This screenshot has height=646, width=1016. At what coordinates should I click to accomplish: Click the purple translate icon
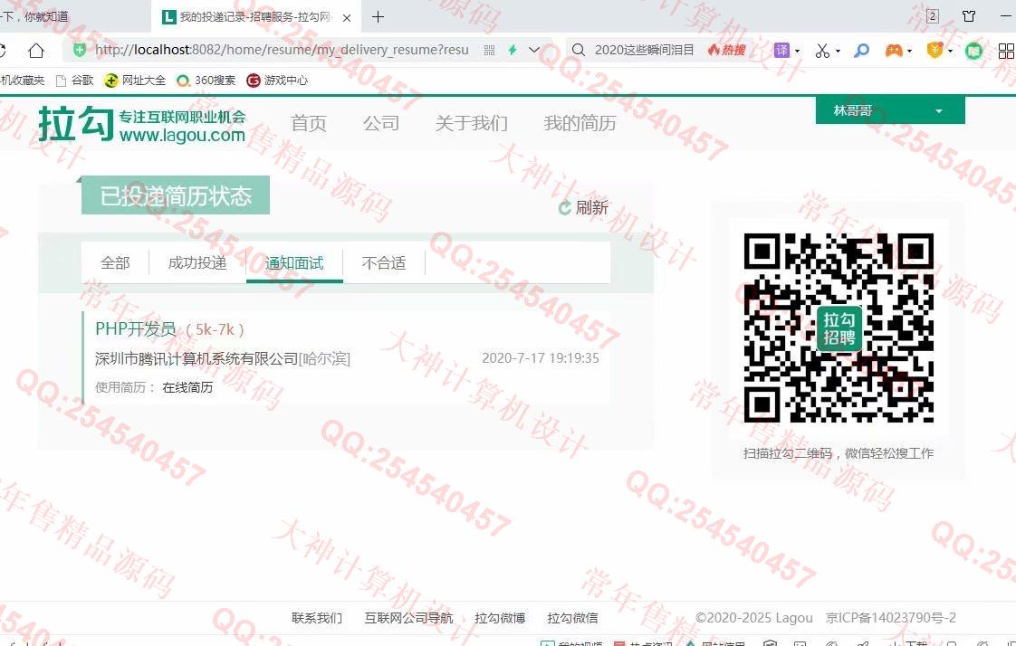point(781,50)
